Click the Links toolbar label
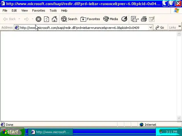The image size is (182, 136). tap(172, 27)
